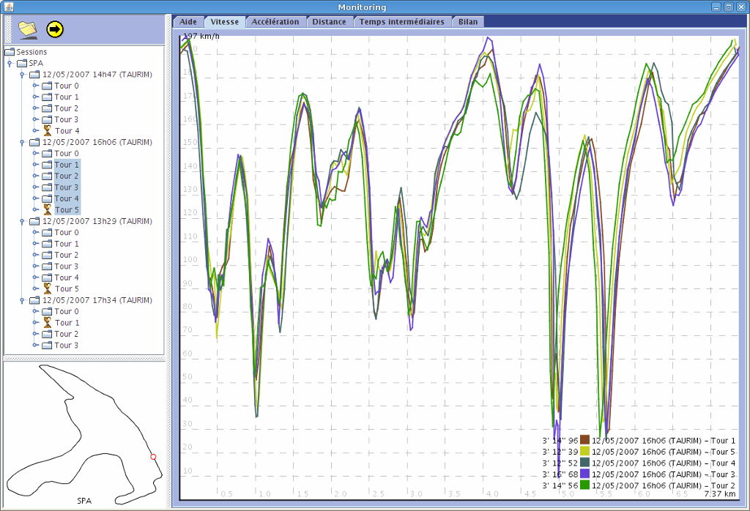
Task: Collapse the 12/05/2007 17h34 session node
Action: [x=22, y=300]
